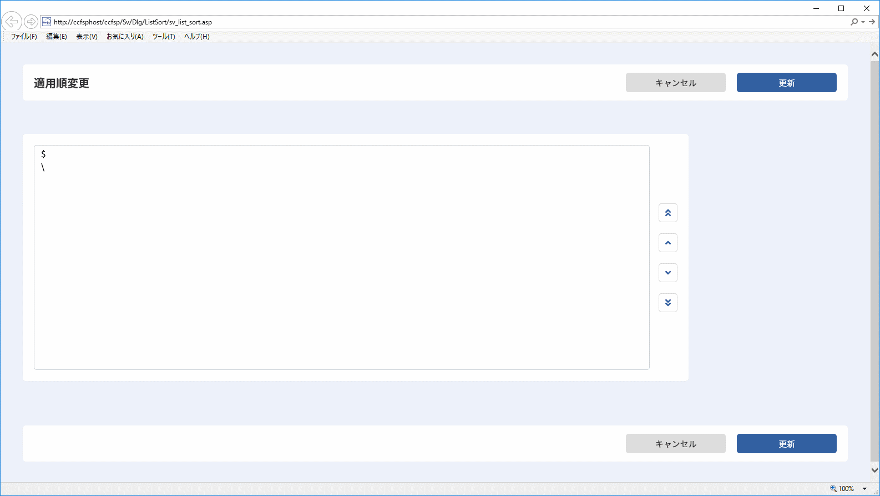
Task: Click the bottom 更新 button
Action: coord(787,444)
